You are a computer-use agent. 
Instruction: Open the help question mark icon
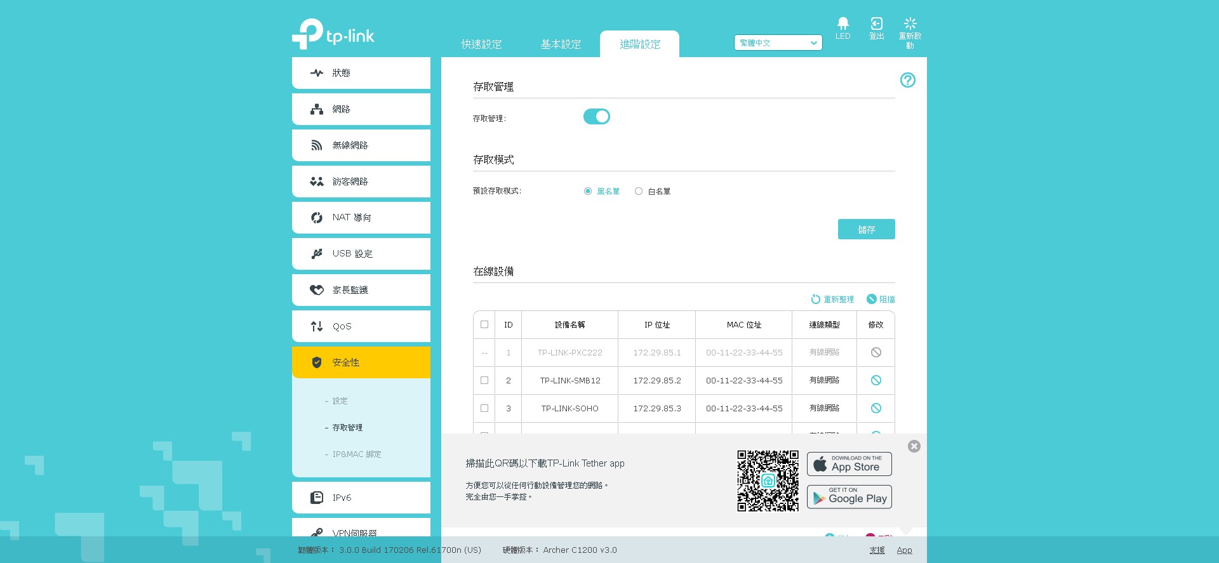tap(907, 80)
